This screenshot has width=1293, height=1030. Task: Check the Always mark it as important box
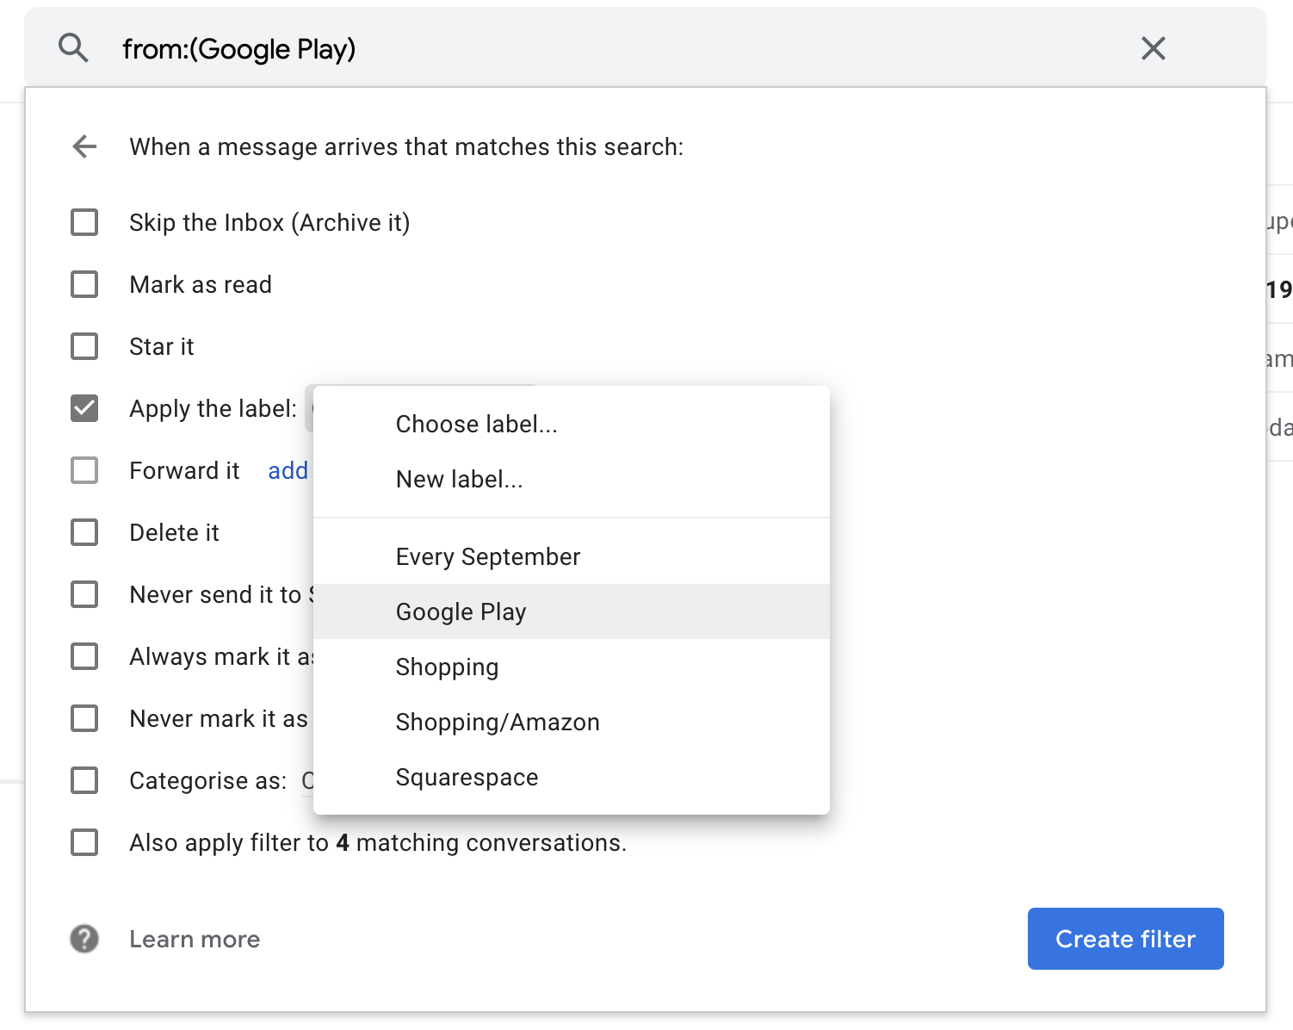(x=84, y=656)
